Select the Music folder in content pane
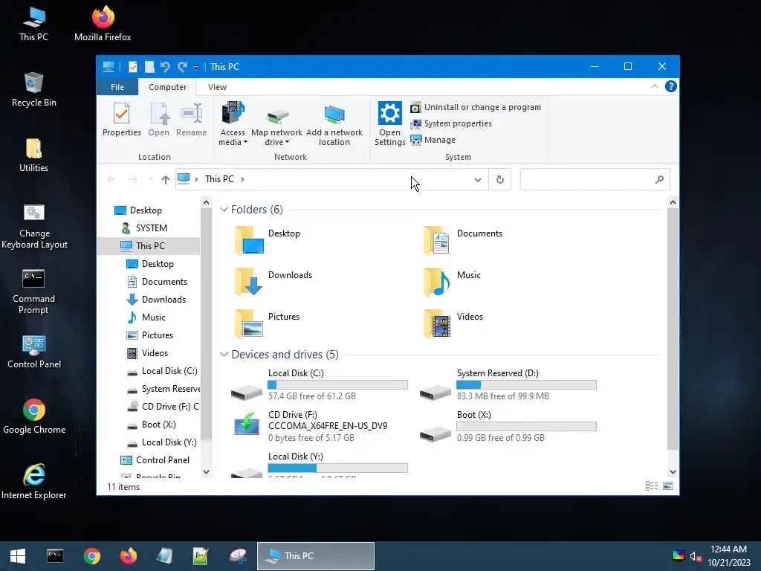 click(451, 282)
